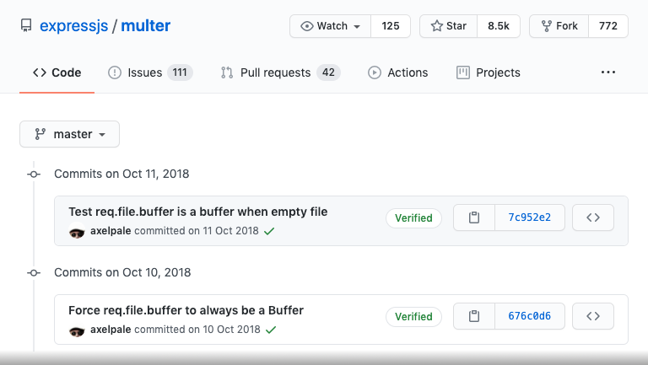Viewport: 648px width, 365px height.
Task: Expand the Watch notifications dropdown
Action: (330, 26)
